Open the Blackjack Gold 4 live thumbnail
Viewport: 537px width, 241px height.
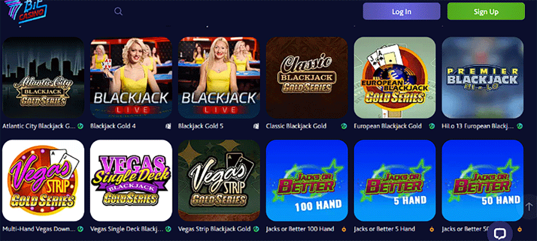pos(131,78)
